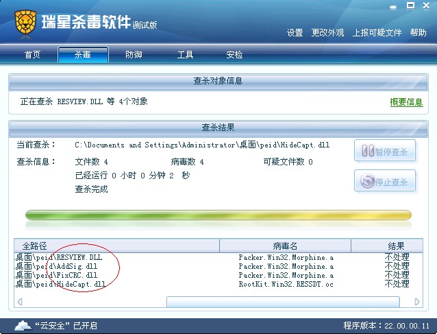Screen dimensions: 437x334
Task: Select the AddSig.dll result row
Action: coord(218,266)
